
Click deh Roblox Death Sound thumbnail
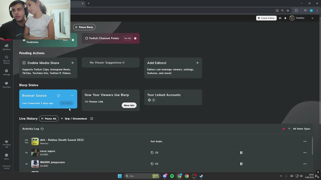point(35,141)
